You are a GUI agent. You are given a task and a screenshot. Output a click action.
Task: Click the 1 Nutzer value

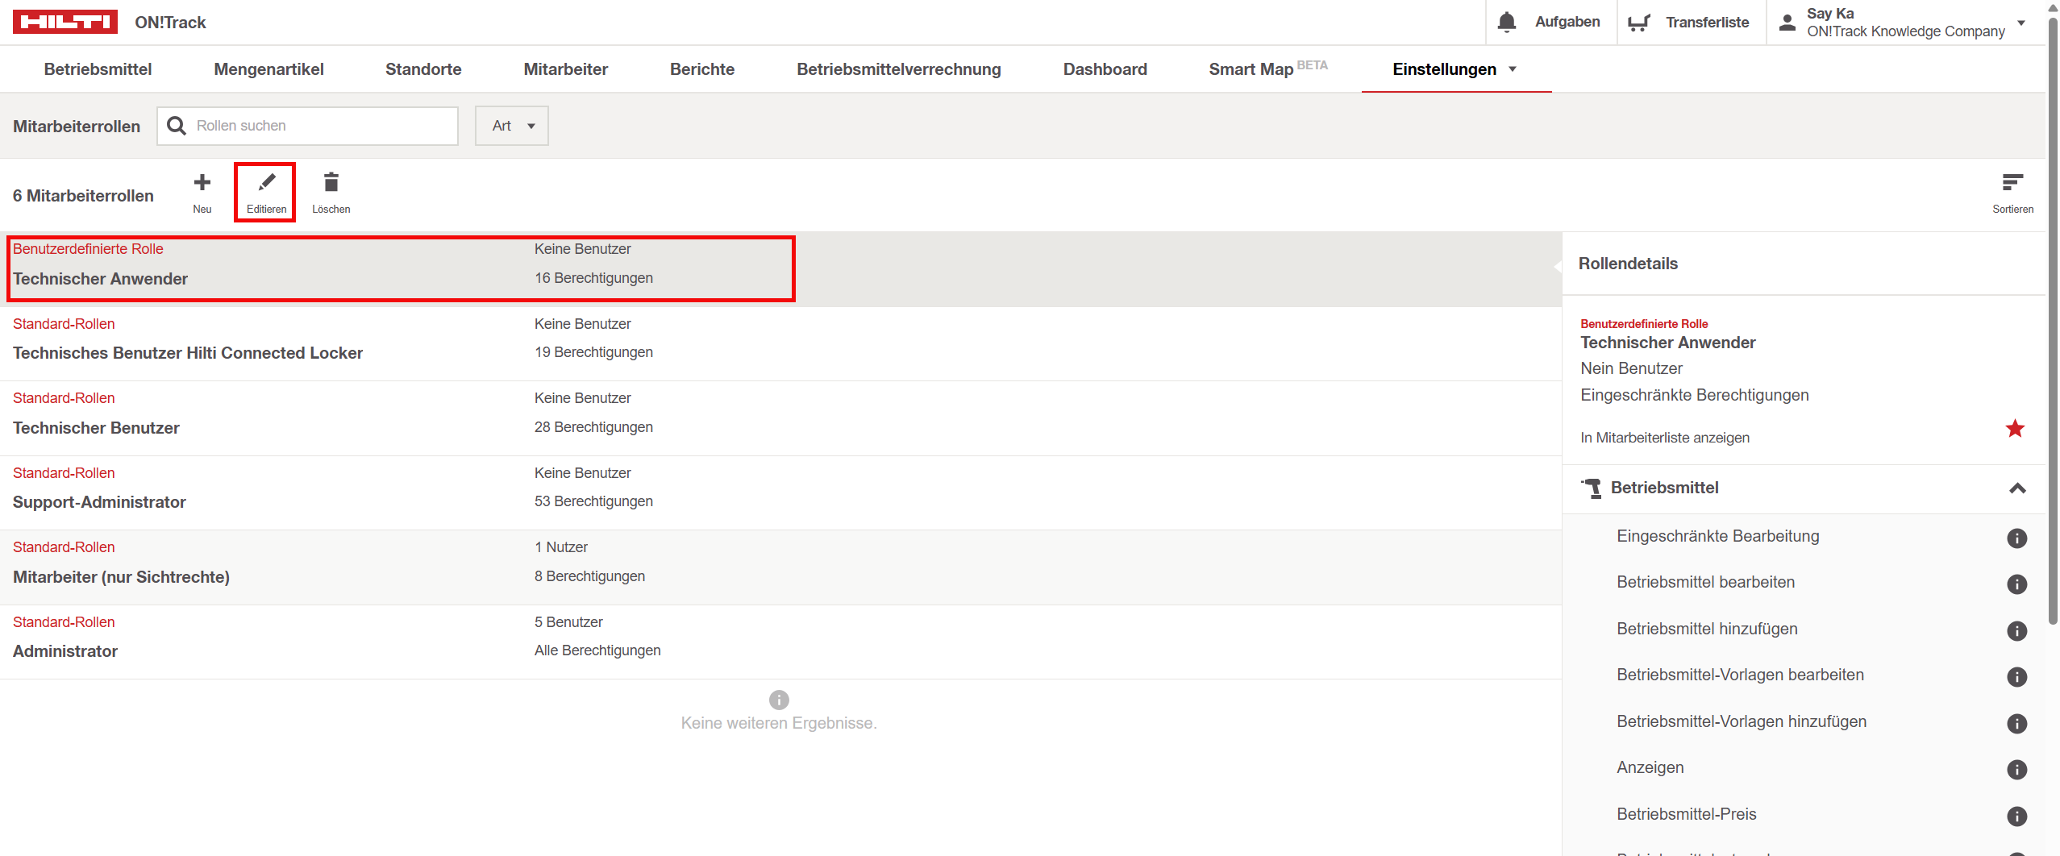coord(561,547)
